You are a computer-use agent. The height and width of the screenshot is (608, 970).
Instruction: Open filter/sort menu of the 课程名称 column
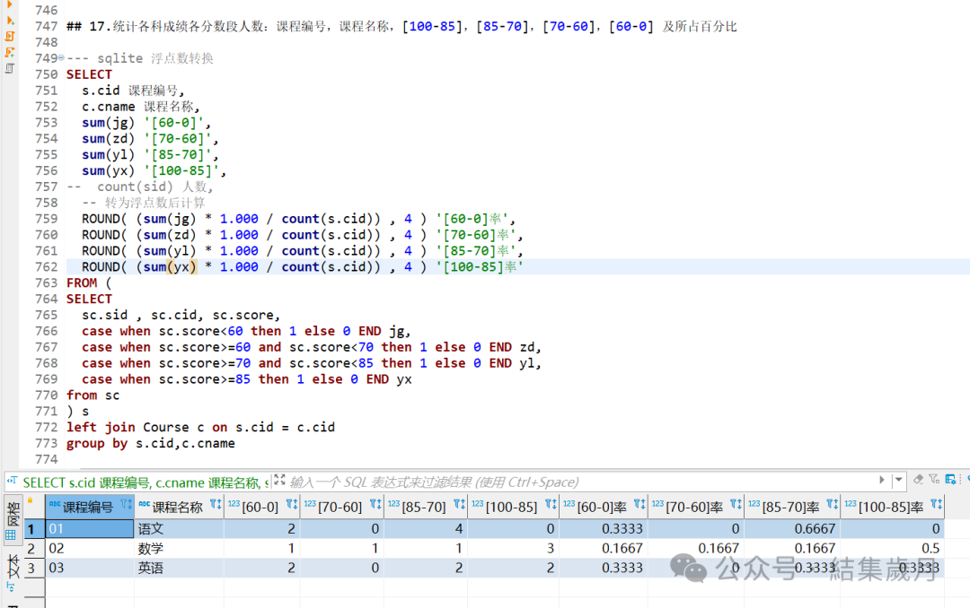(216, 505)
